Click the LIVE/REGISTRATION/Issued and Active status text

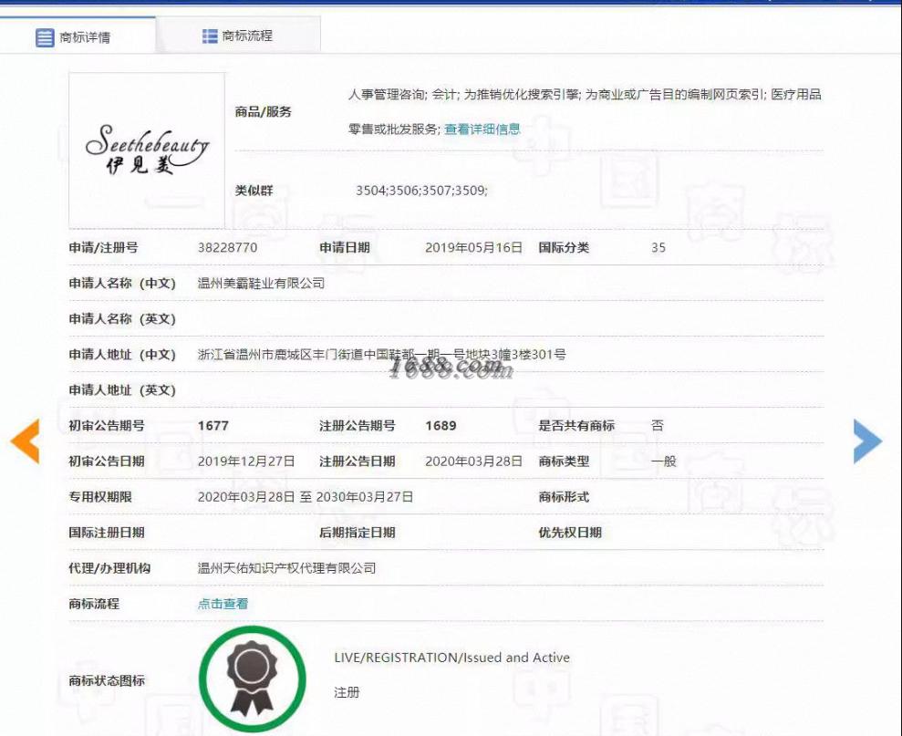[452, 658]
